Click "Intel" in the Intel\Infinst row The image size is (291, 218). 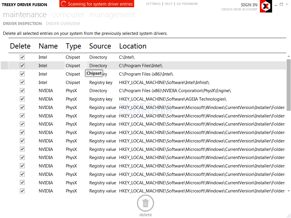point(43,83)
